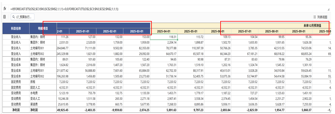Select cell 2,907.41 in 变动人工 row
This screenshot has height=114, width=335.
point(164,98)
